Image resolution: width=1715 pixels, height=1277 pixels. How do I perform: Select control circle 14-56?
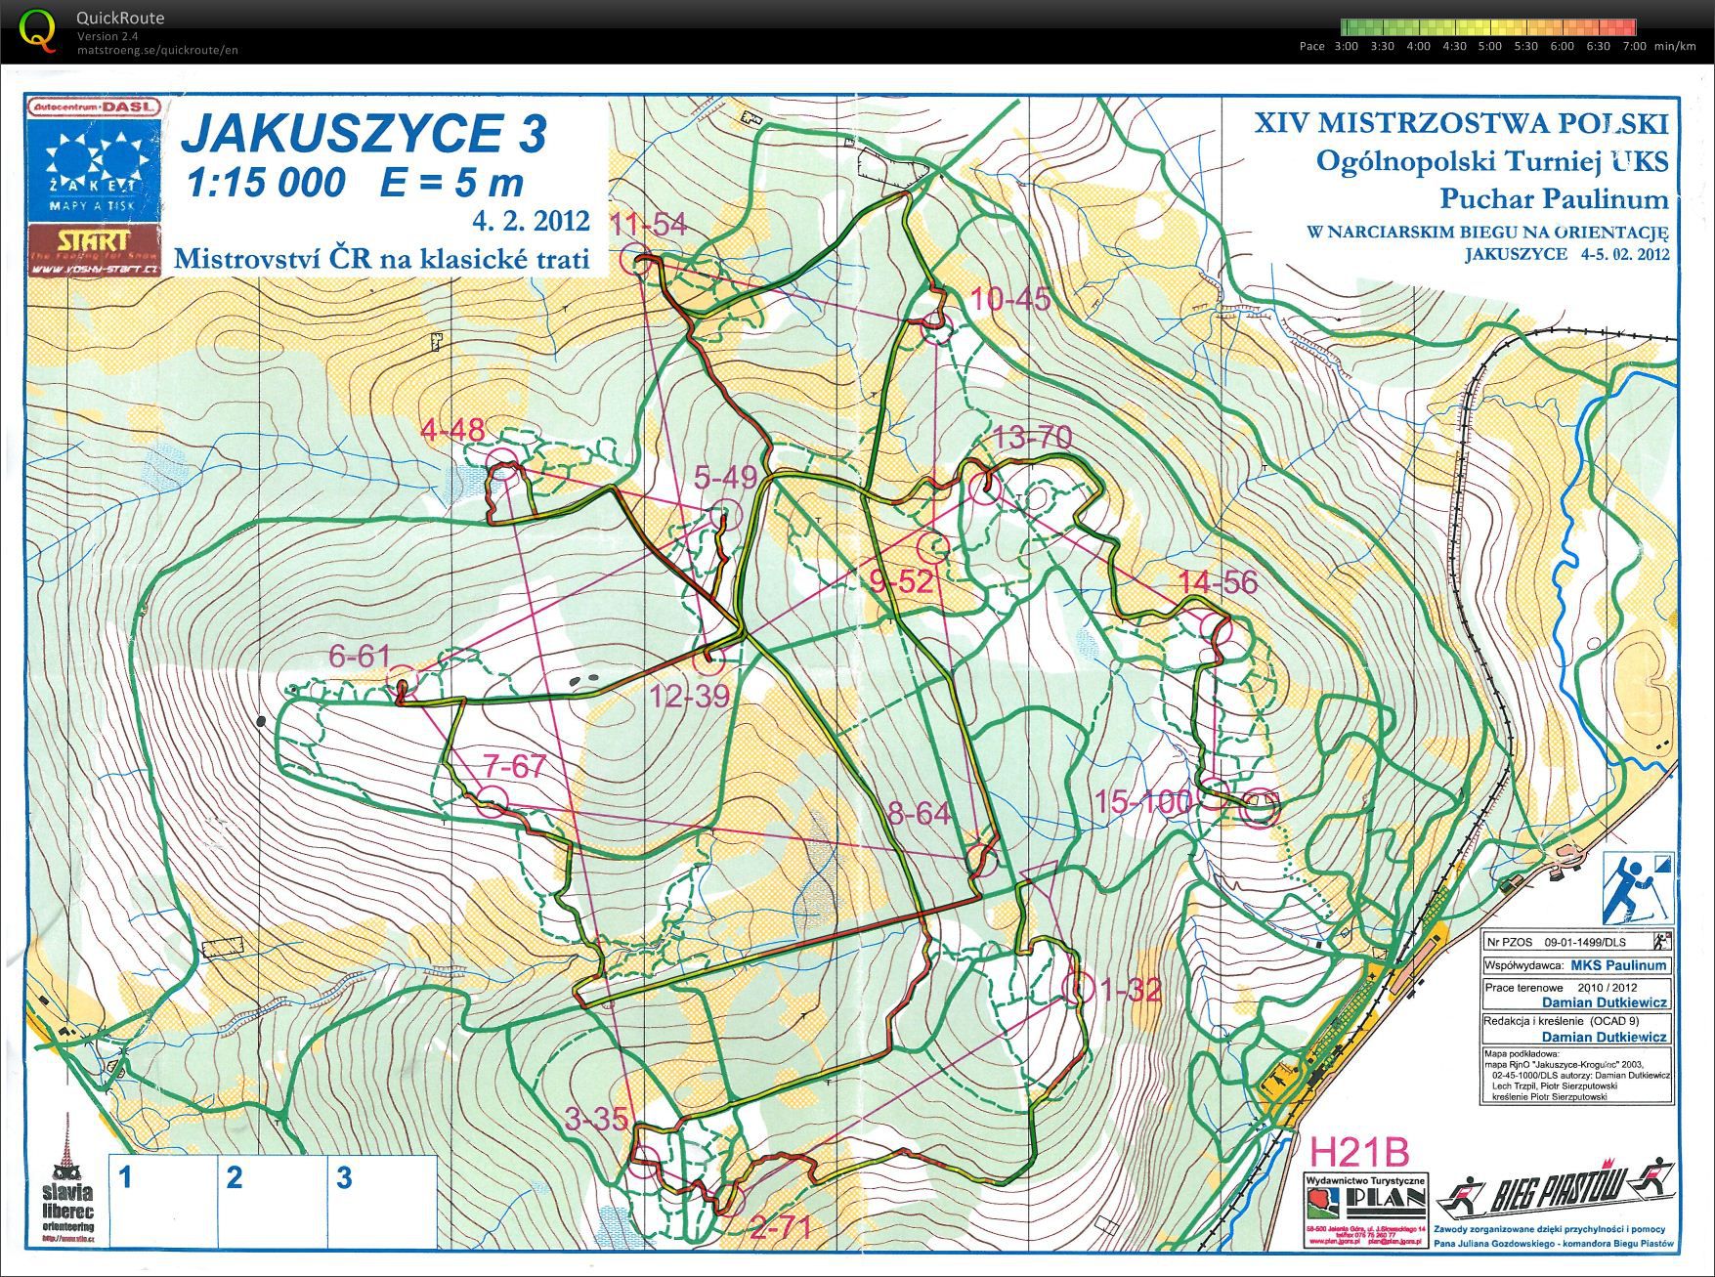[1215, 625]
